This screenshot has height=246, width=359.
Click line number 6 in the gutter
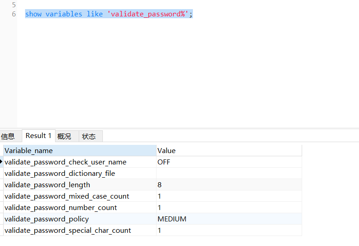click(x=14, y=14)
